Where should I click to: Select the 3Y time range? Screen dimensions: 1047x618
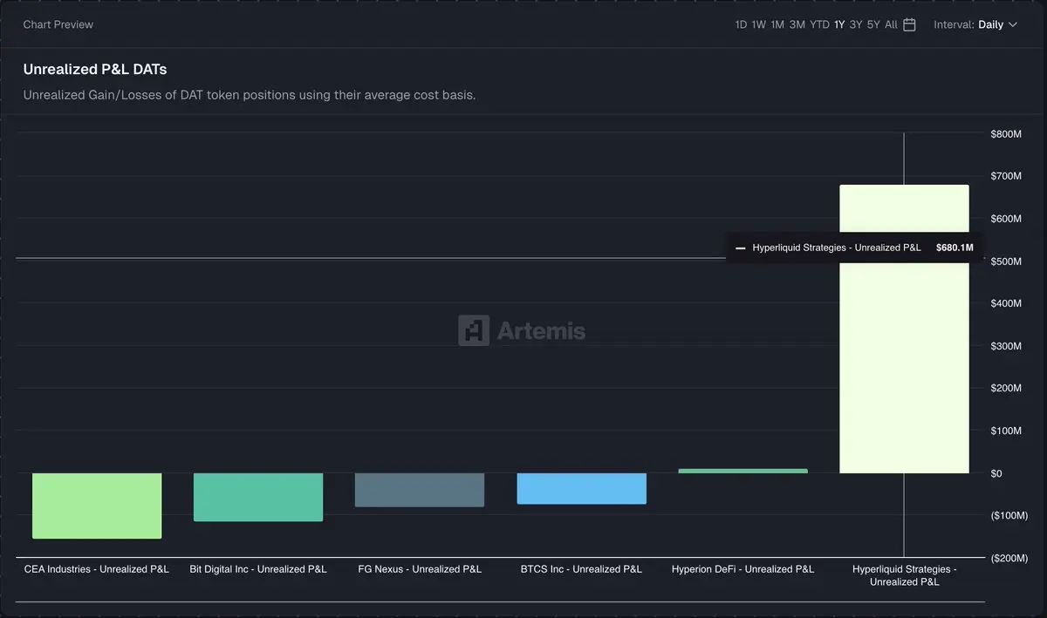coord(856,24)
